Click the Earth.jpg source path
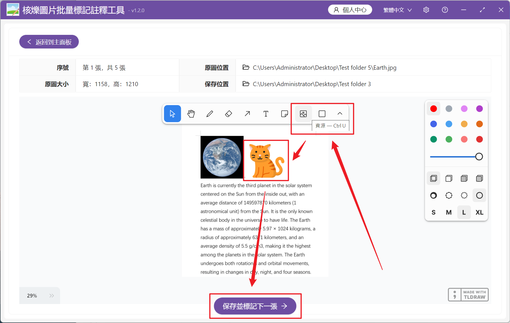Screen dimensions: 510x323 coord(325,67)
